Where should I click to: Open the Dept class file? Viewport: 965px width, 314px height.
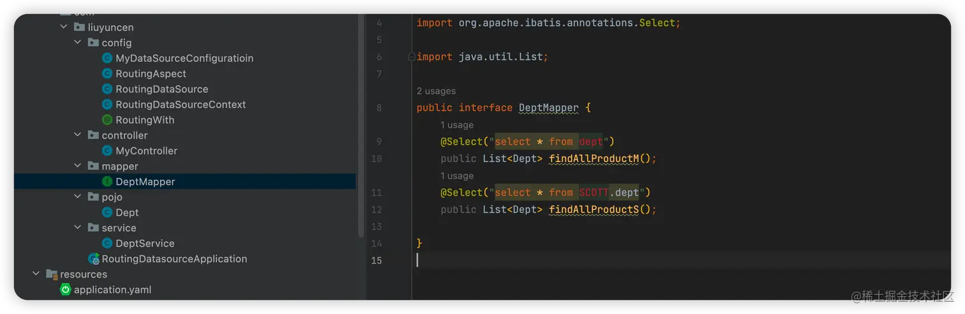127,213
